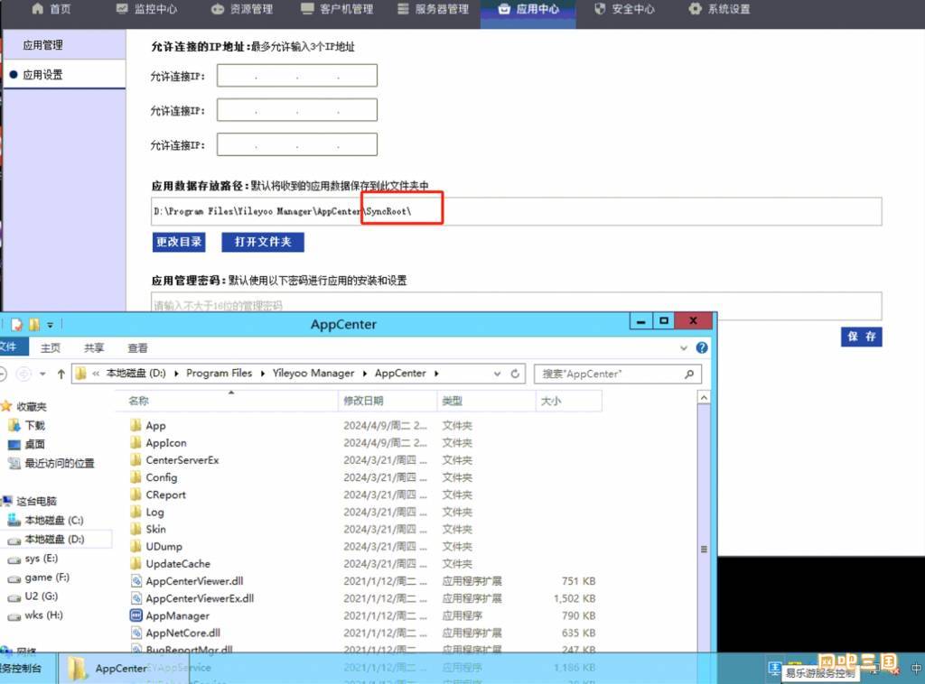Click Yileyoo Manager breadcrumb

coord(313,373)
